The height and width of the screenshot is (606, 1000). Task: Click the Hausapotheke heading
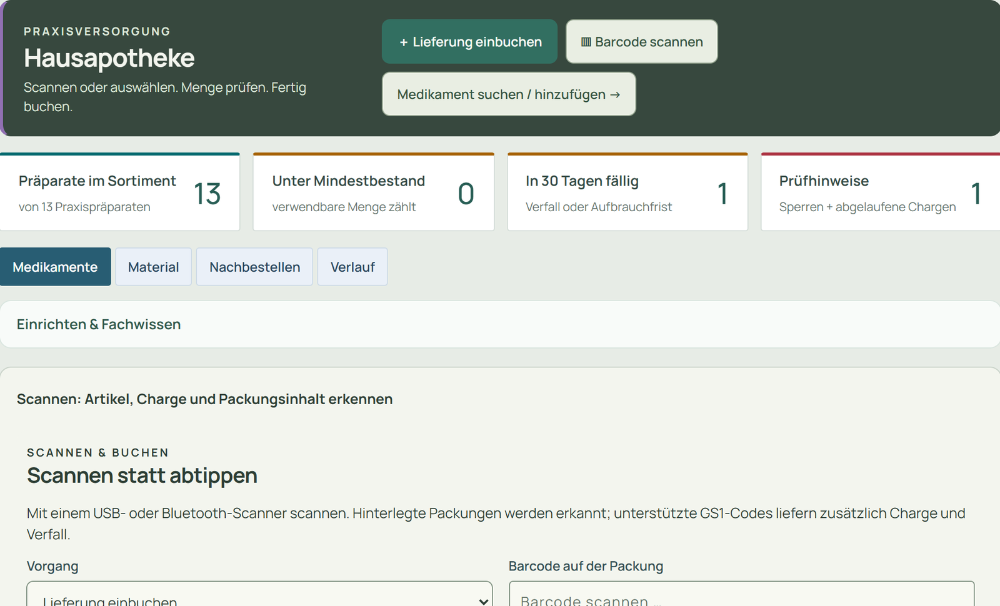tap(109, 58)
